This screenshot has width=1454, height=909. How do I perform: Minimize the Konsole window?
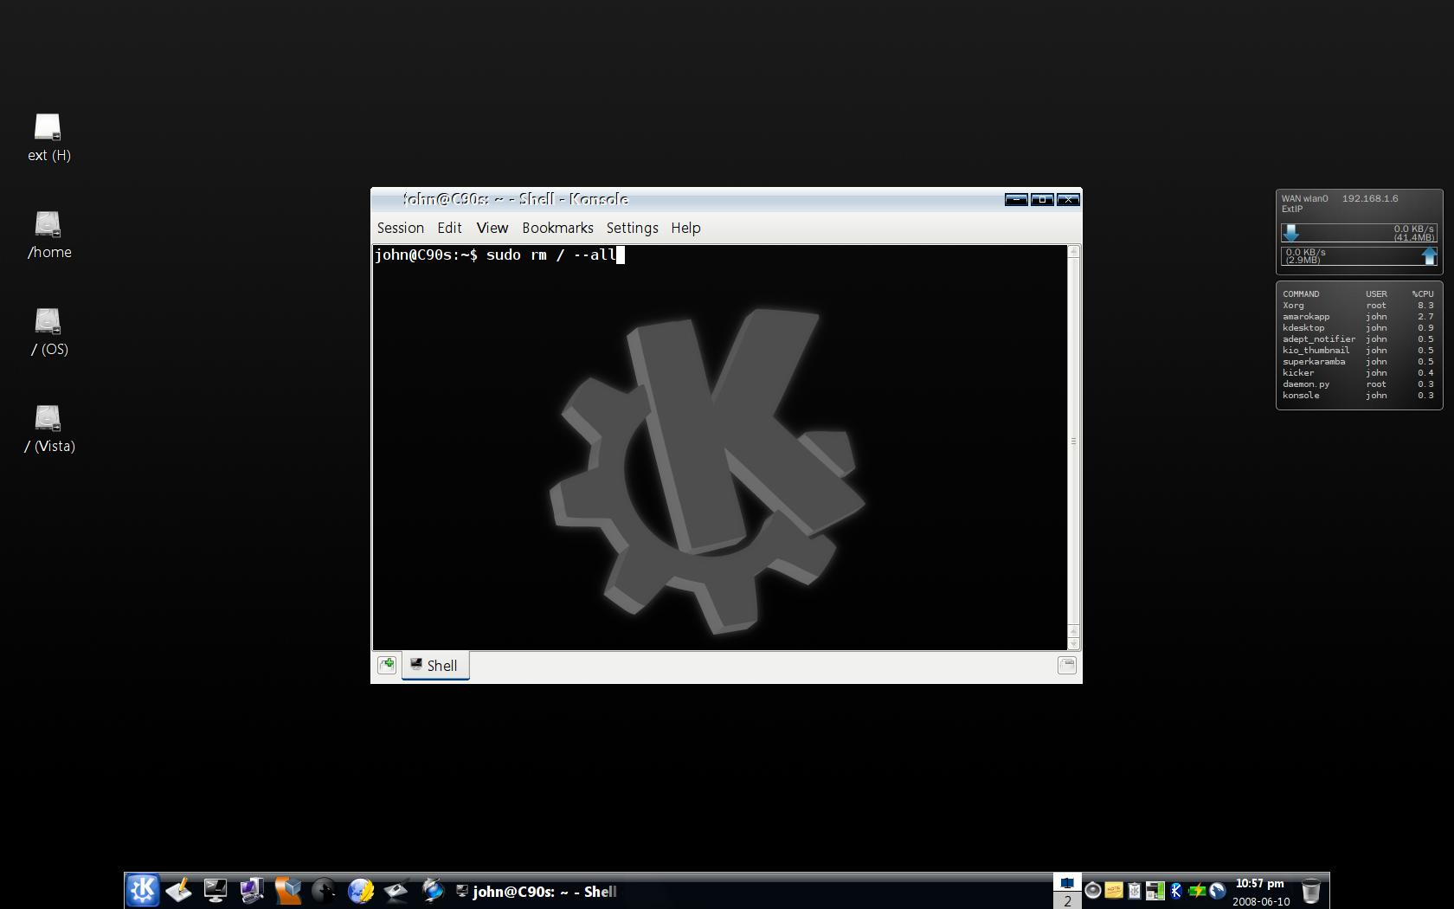coord(1016,200)
